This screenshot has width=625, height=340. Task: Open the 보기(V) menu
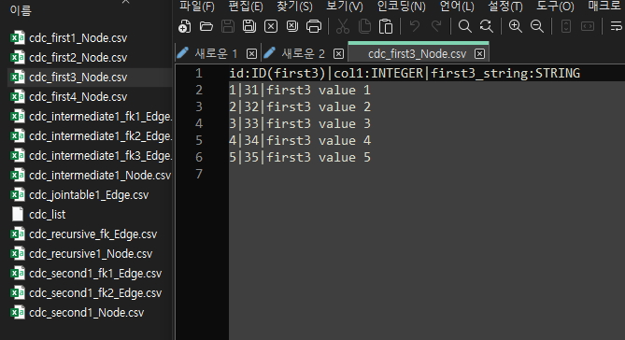coord(345,6)
